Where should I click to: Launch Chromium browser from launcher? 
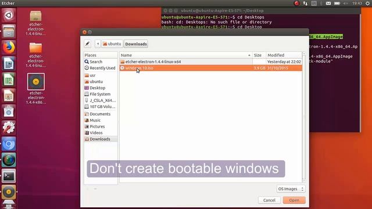tap(9, 144)
